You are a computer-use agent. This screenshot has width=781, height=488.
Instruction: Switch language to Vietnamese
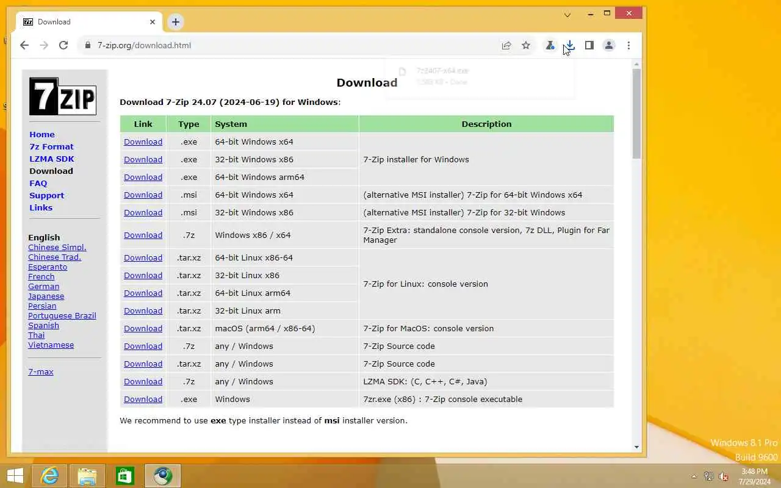51,345
